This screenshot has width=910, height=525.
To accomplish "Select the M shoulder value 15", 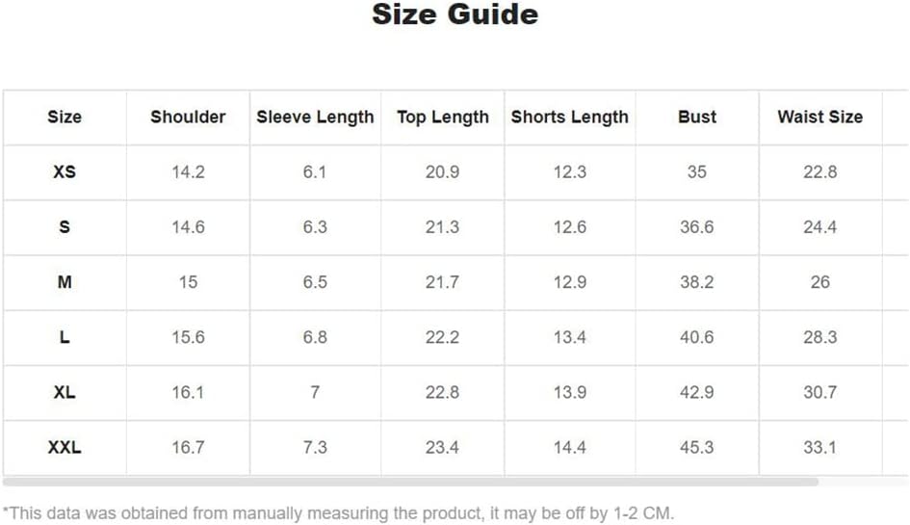I will 188,282.
